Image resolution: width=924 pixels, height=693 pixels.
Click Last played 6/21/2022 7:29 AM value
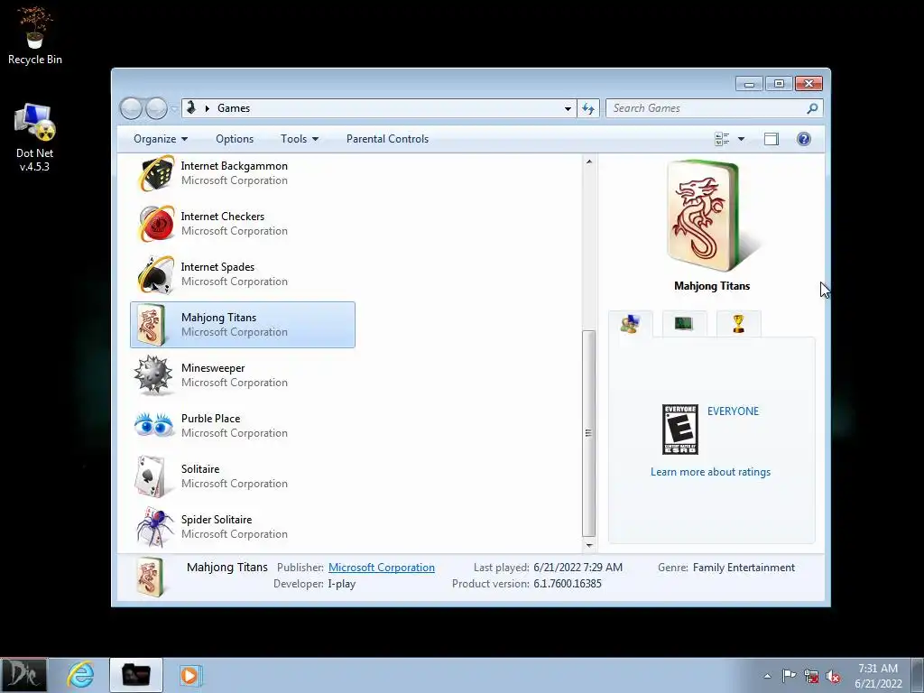577,568
